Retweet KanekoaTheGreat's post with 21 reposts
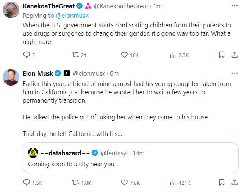Viewport: 244px width, 192px height. (x=75, y=55)
